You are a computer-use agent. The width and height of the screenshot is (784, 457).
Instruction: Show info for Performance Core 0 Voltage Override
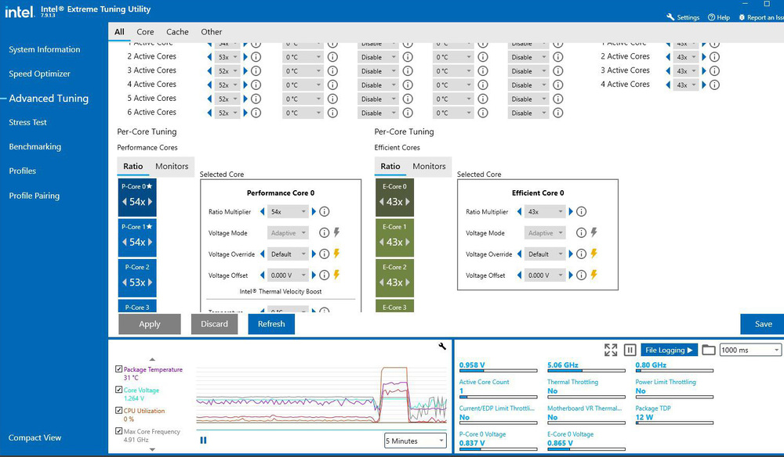[x=325, y=254]
